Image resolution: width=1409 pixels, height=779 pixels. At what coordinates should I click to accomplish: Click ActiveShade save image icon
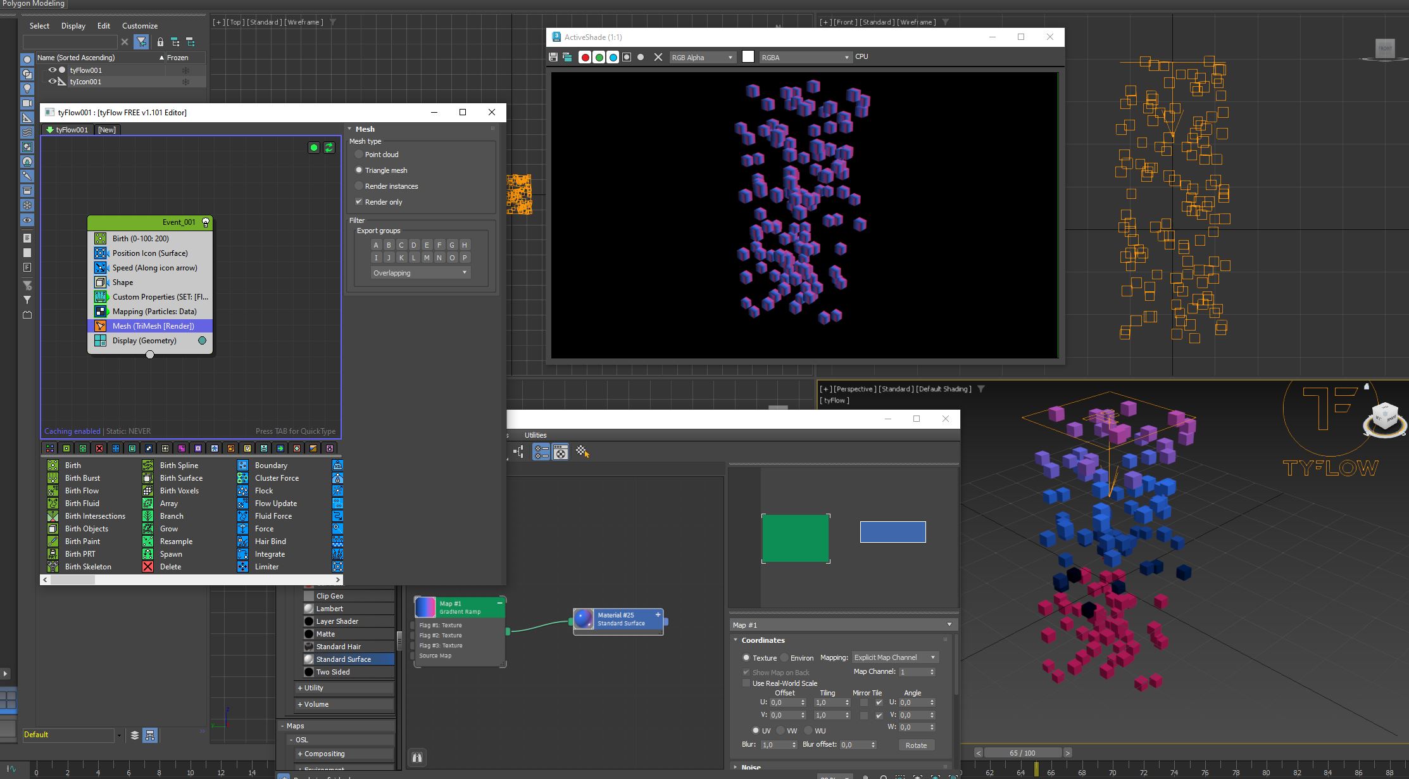click(x=553, y=57)
